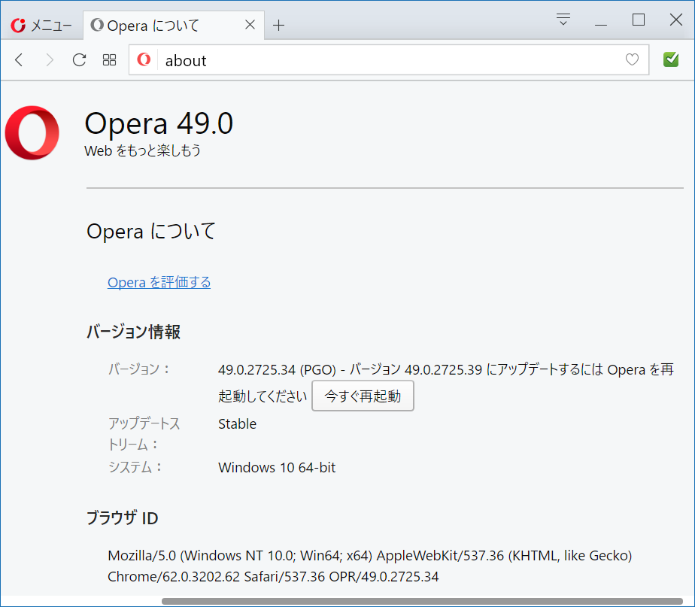Reload the page
695x607 pixels.
tap(79, 60)
